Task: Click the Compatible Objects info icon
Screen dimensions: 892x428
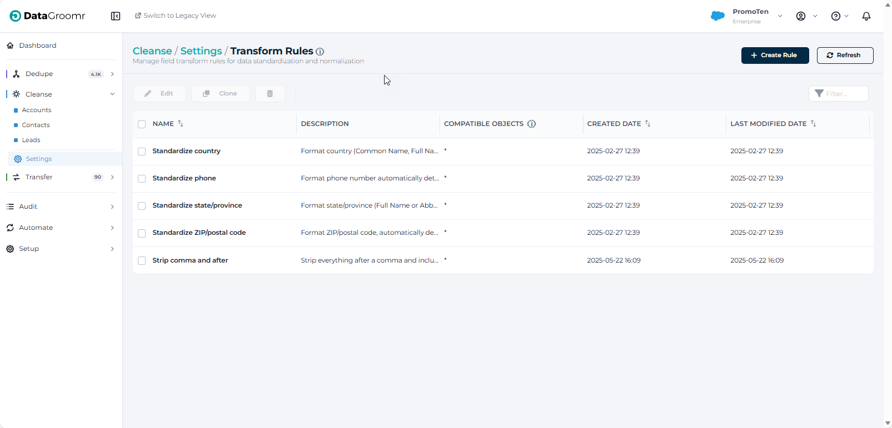Action: tap(531, 124)
